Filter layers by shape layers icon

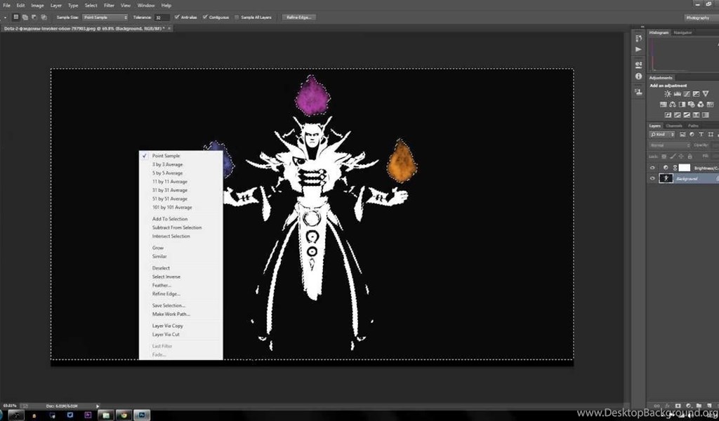pyautogui.click(x=711, y=134)
